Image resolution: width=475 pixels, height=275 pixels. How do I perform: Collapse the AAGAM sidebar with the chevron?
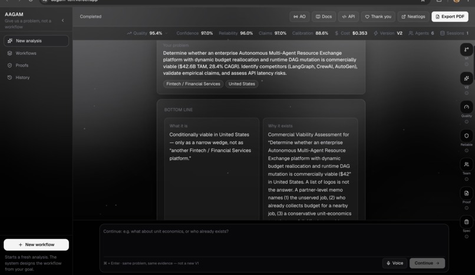pyautogui.click(x=62, y=21)
